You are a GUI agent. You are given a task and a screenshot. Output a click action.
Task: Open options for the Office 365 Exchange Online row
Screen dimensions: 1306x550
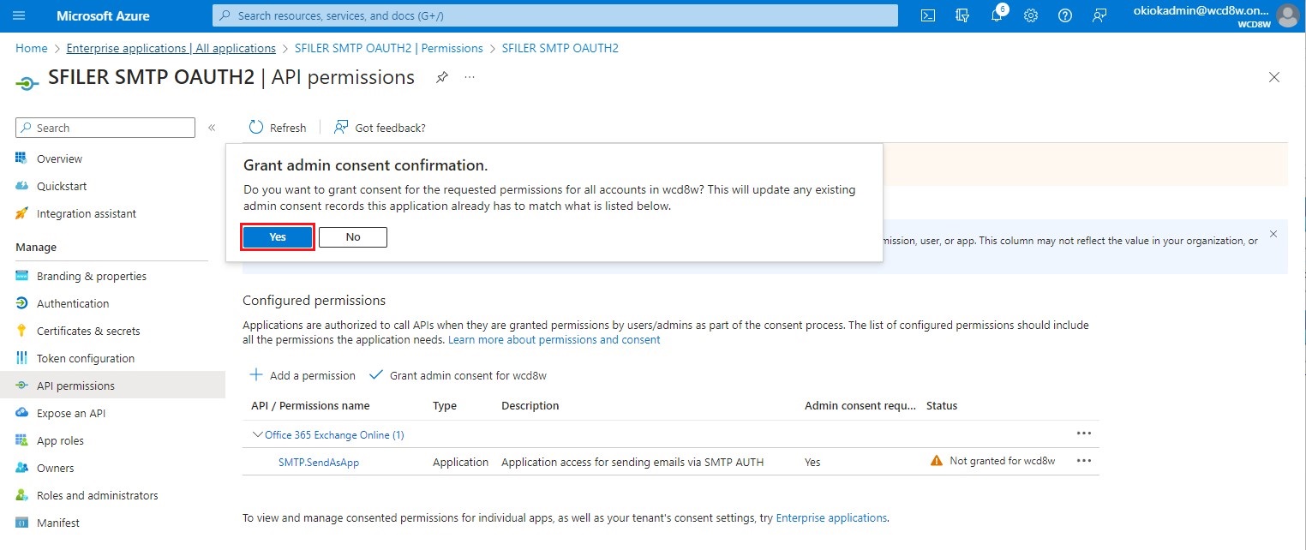pyautogui.click(x=1084, y=434)
